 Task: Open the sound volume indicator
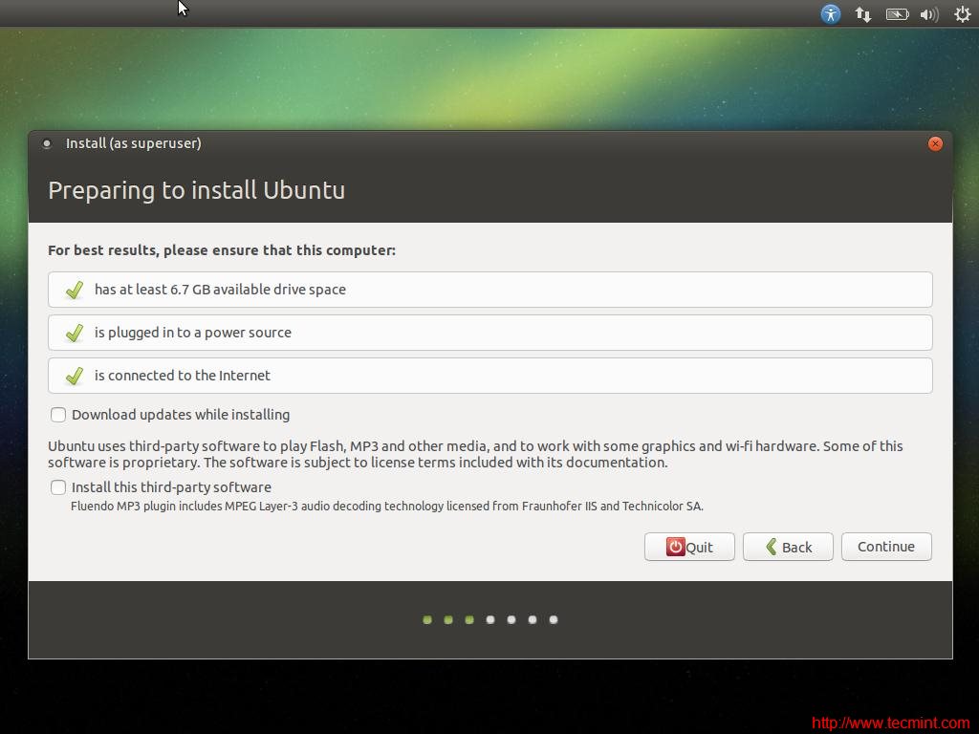coord(929,14)
